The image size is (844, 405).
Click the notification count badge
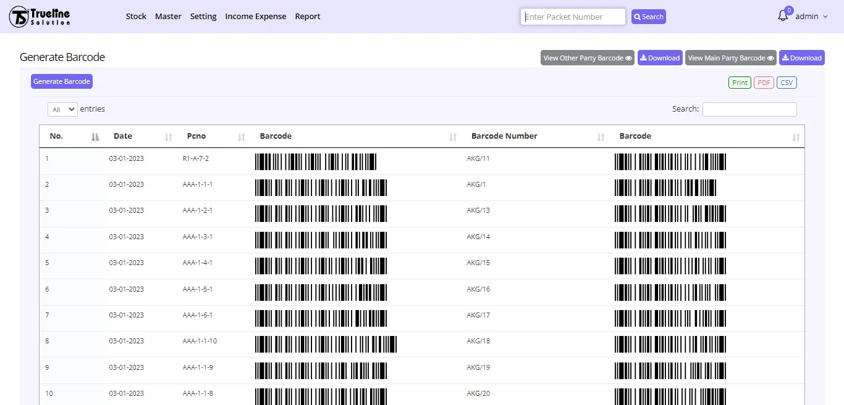coord(789,10)
